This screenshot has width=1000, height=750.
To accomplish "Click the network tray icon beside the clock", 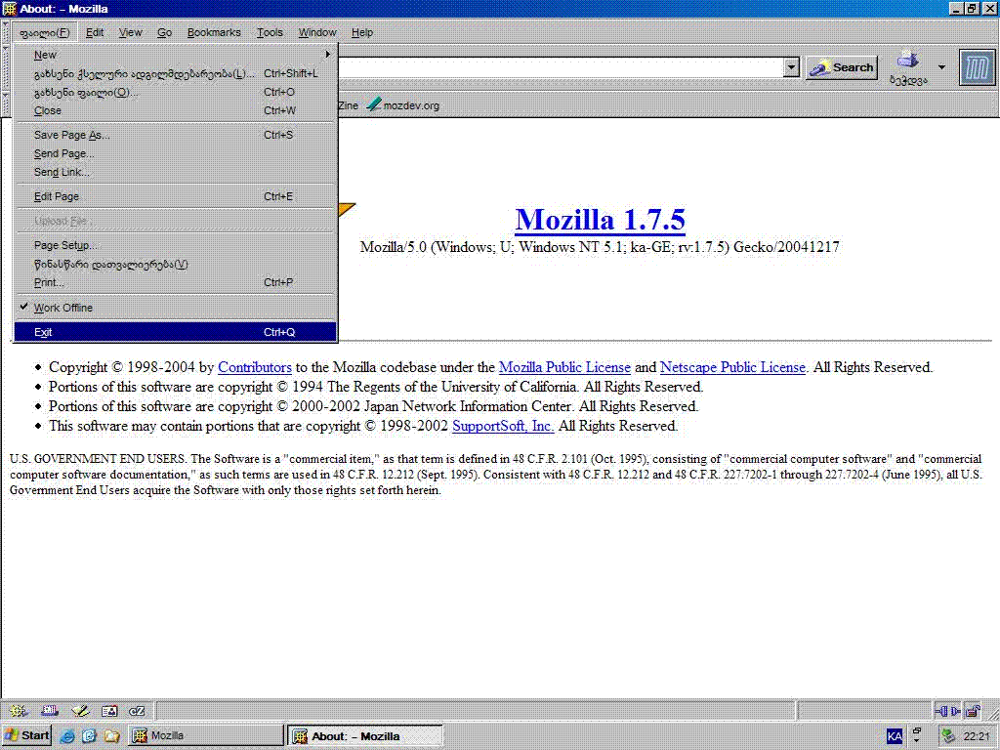I will pyautogui.click(x=948, y=736).
